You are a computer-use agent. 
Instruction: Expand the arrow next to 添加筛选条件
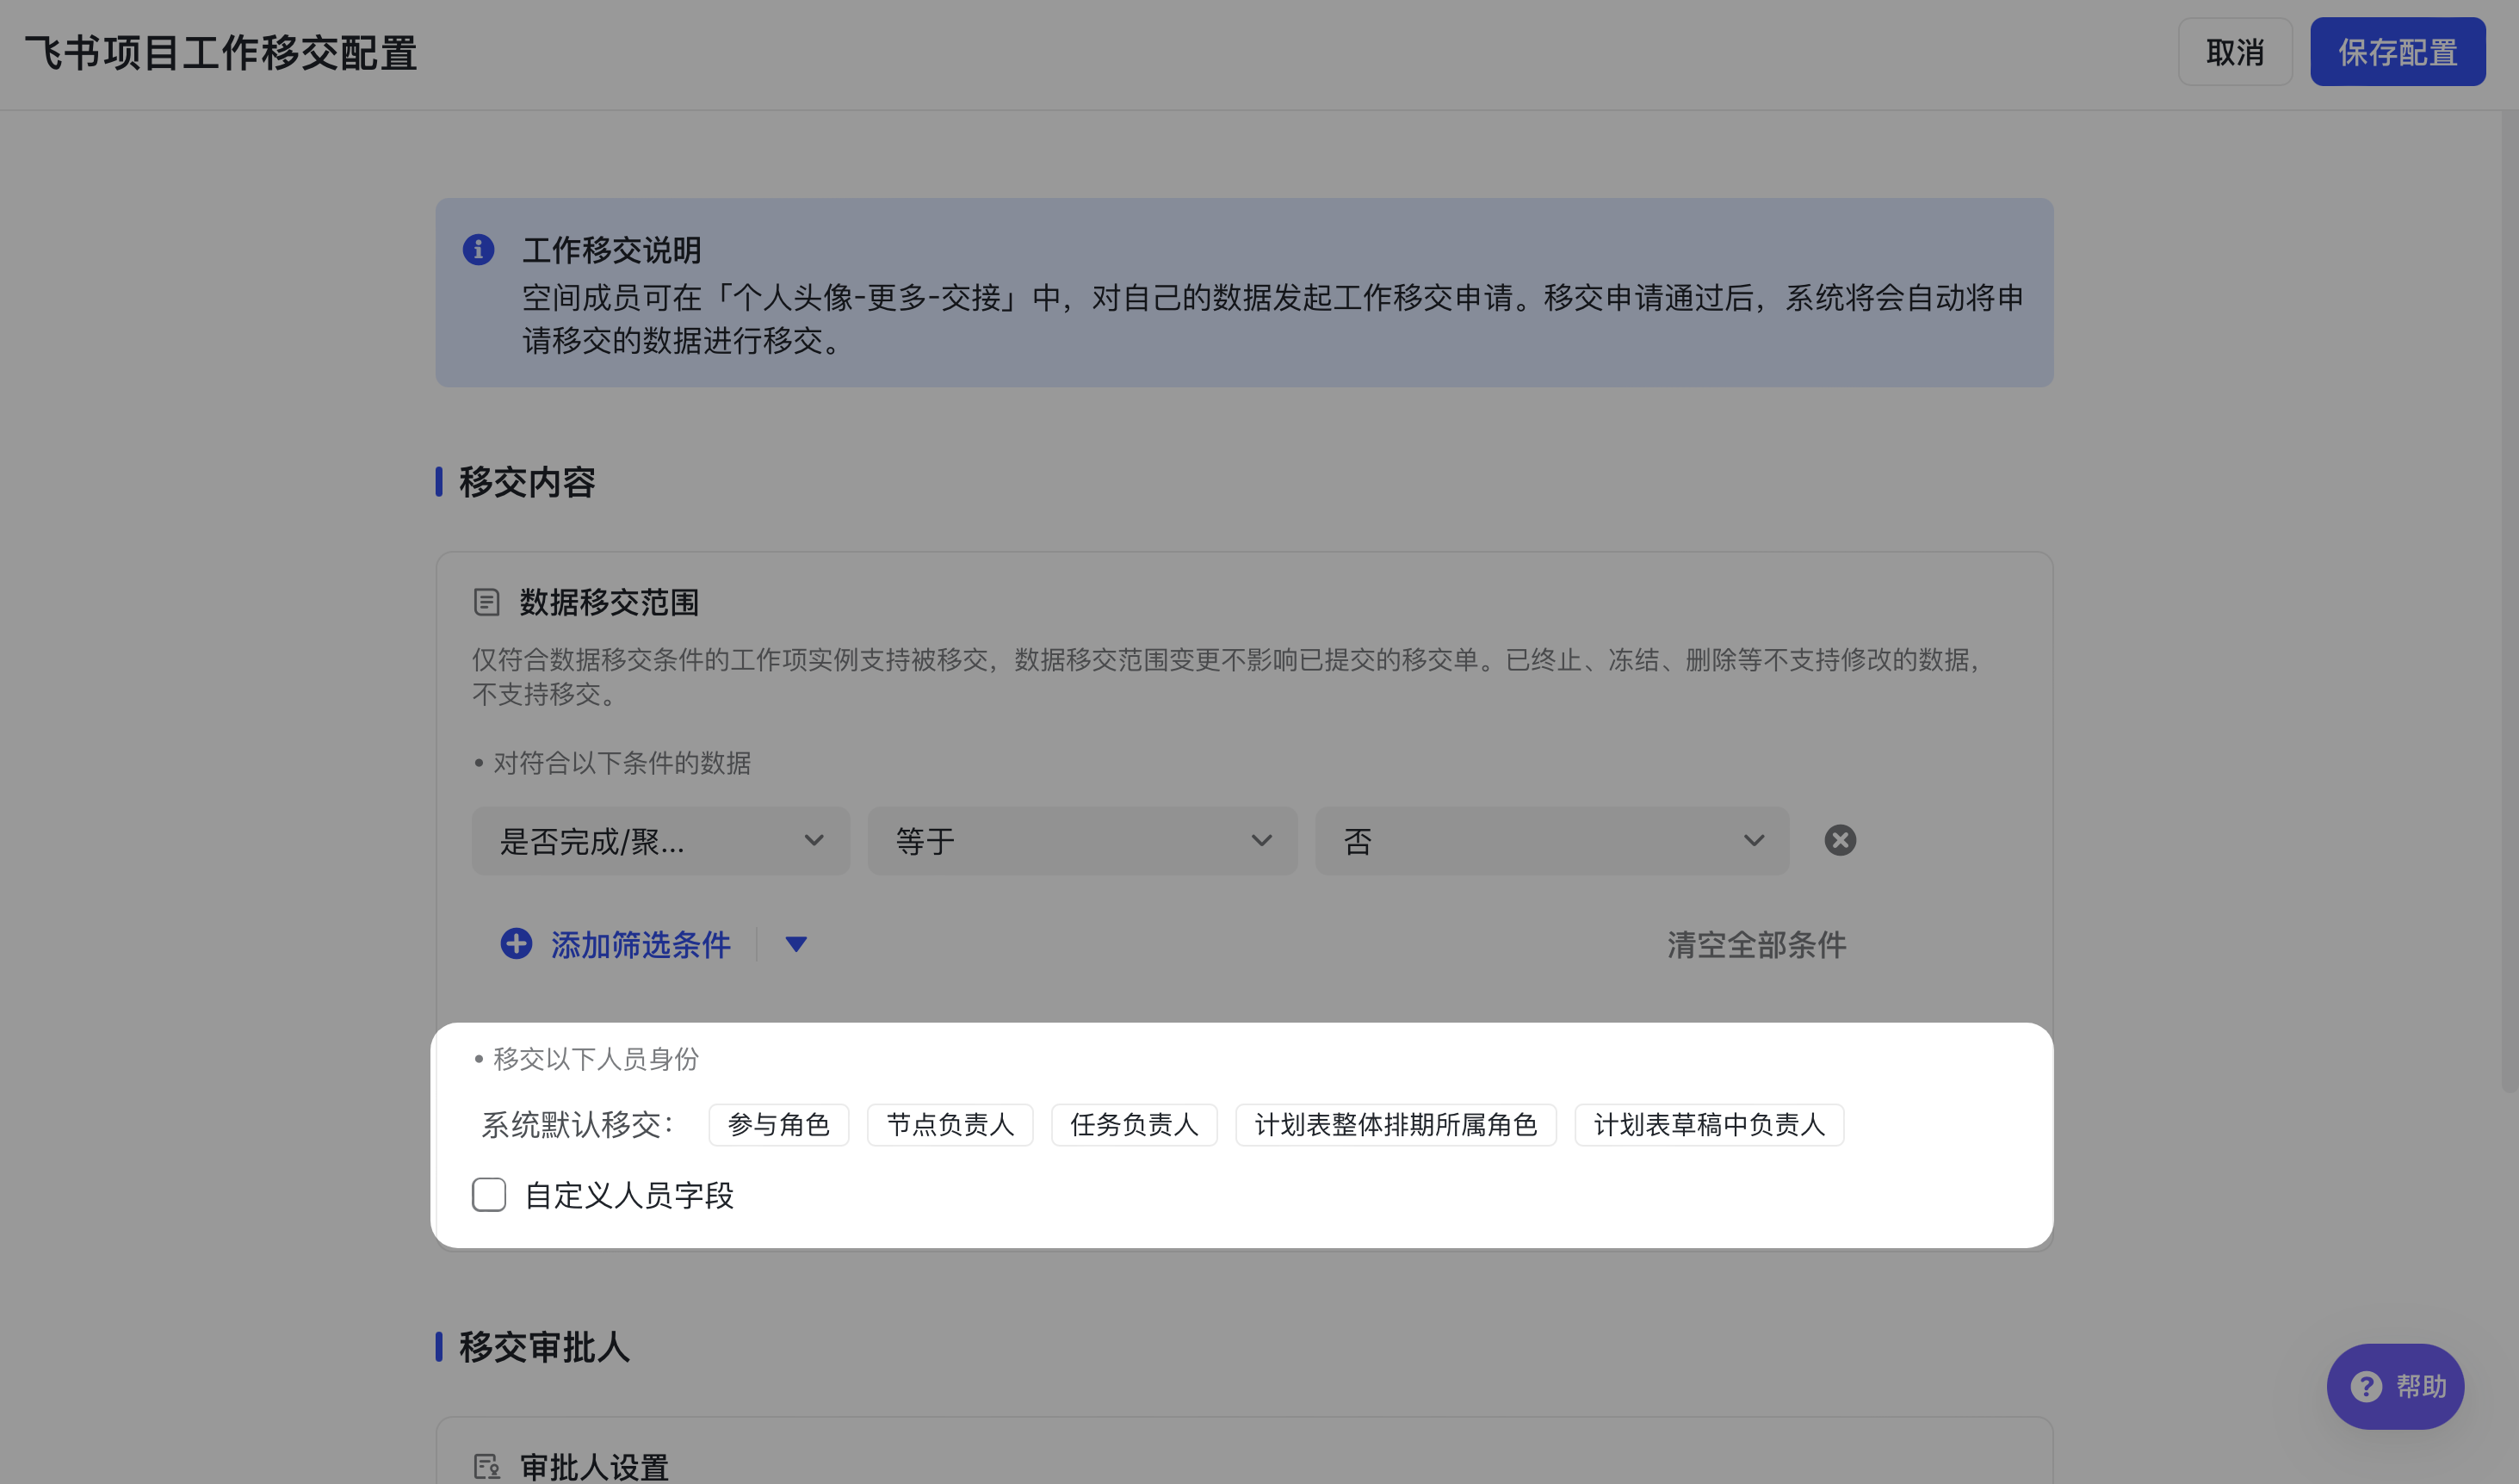click(x=796, y=944)
